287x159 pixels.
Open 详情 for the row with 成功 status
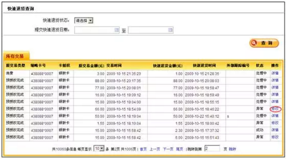click(x=275, y=130)
